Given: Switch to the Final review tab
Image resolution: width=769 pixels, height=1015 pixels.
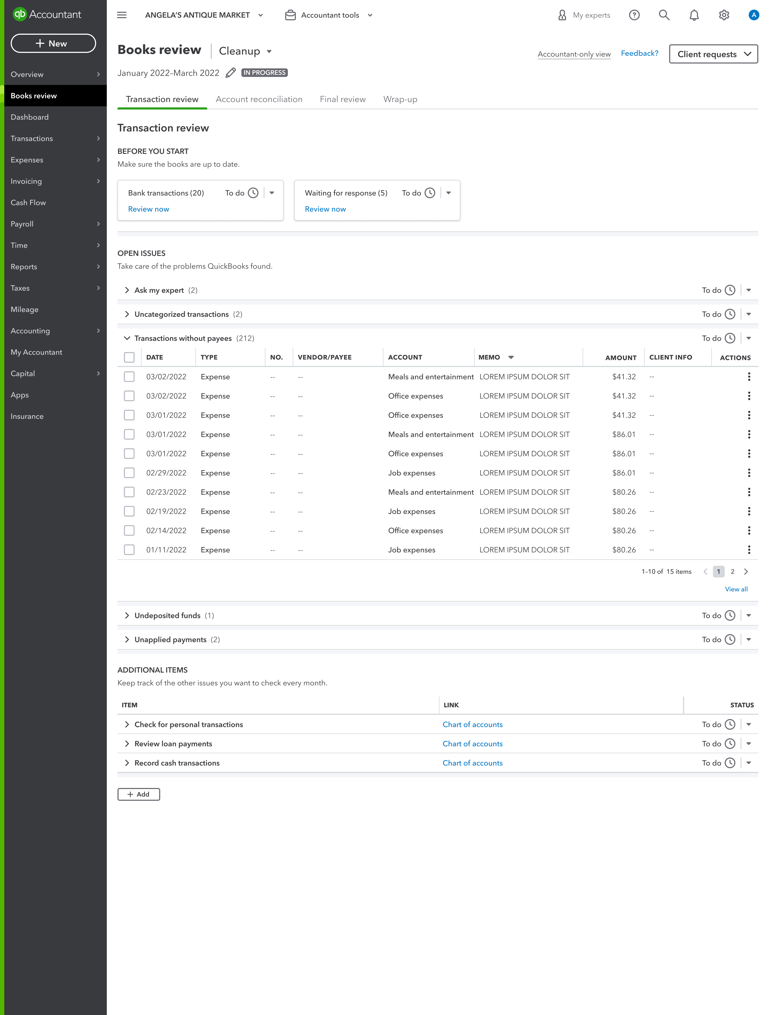Looking at the screenshot, I should [343, 100].
